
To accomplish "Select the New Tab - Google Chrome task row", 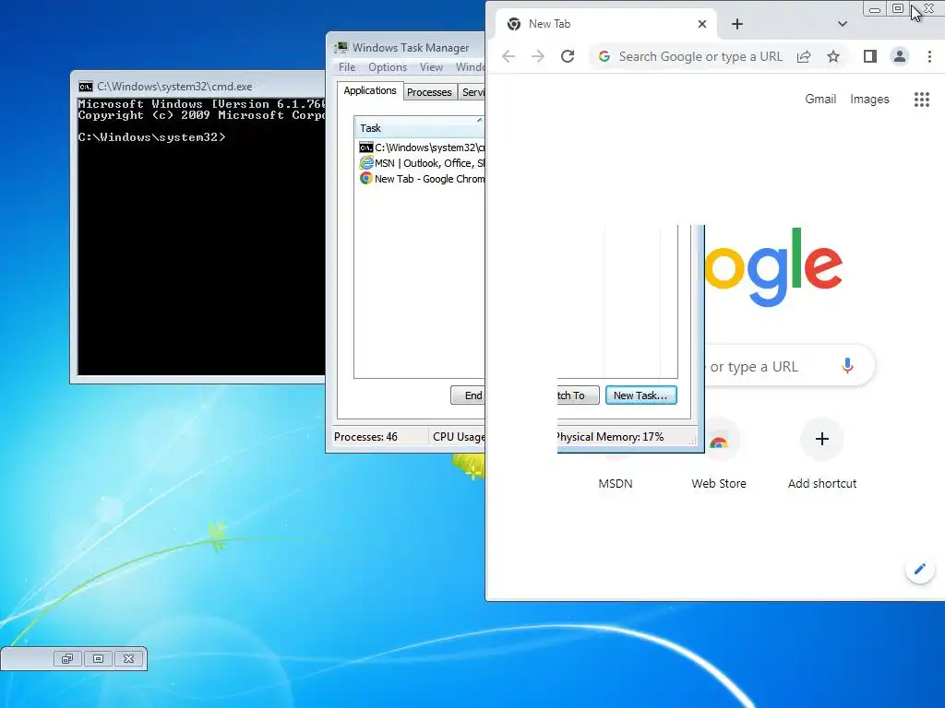I will (x=421, y=179).
